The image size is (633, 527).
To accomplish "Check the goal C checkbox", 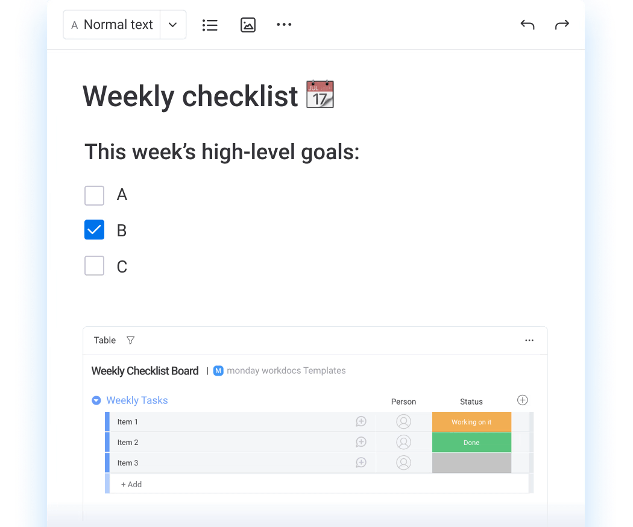I will coord(95,266).
